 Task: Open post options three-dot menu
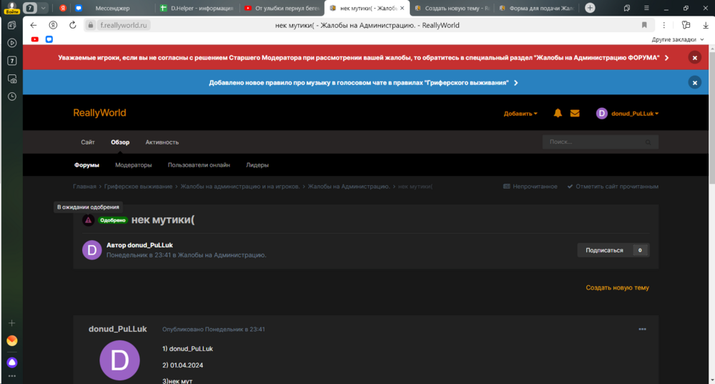(x=642, y=329)
